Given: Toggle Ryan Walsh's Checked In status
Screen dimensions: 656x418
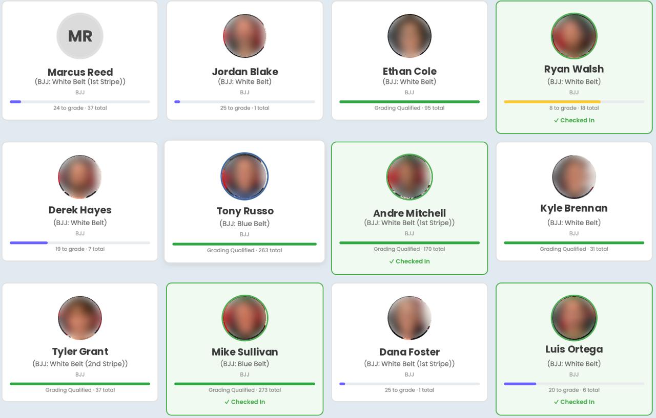Looking at the screenshot, I should pos(574,120).
